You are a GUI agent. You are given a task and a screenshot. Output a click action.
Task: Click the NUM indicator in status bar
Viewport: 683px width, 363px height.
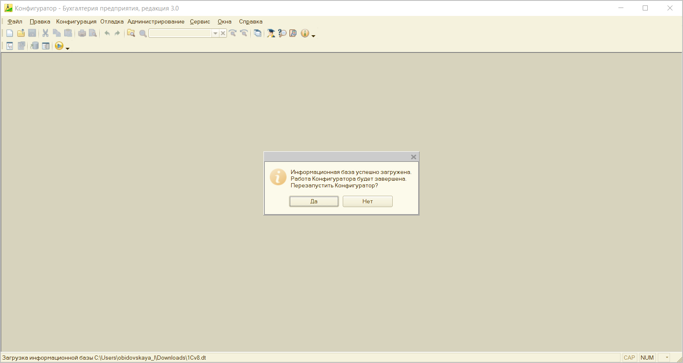point(647,358)
